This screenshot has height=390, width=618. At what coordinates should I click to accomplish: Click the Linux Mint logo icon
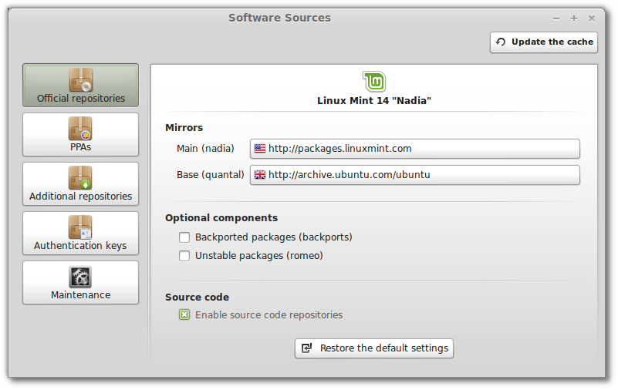374,82
